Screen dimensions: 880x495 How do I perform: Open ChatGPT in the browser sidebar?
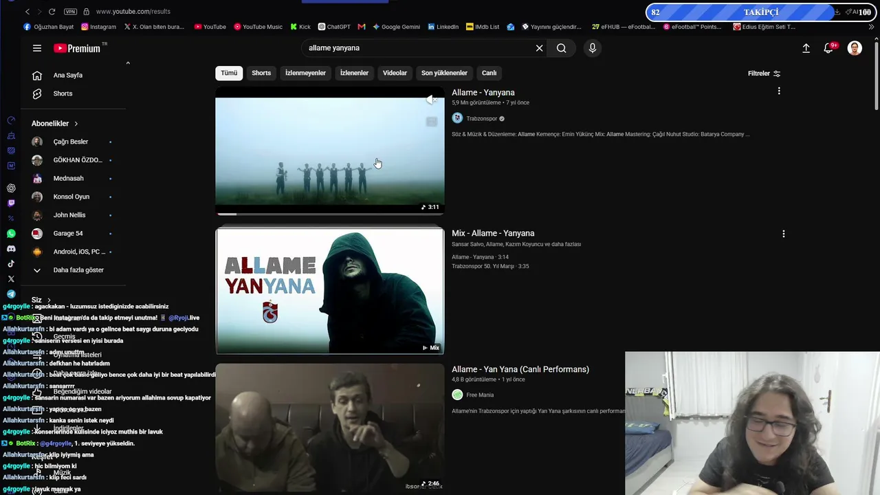pyautogui.click(x=11, y=188)
